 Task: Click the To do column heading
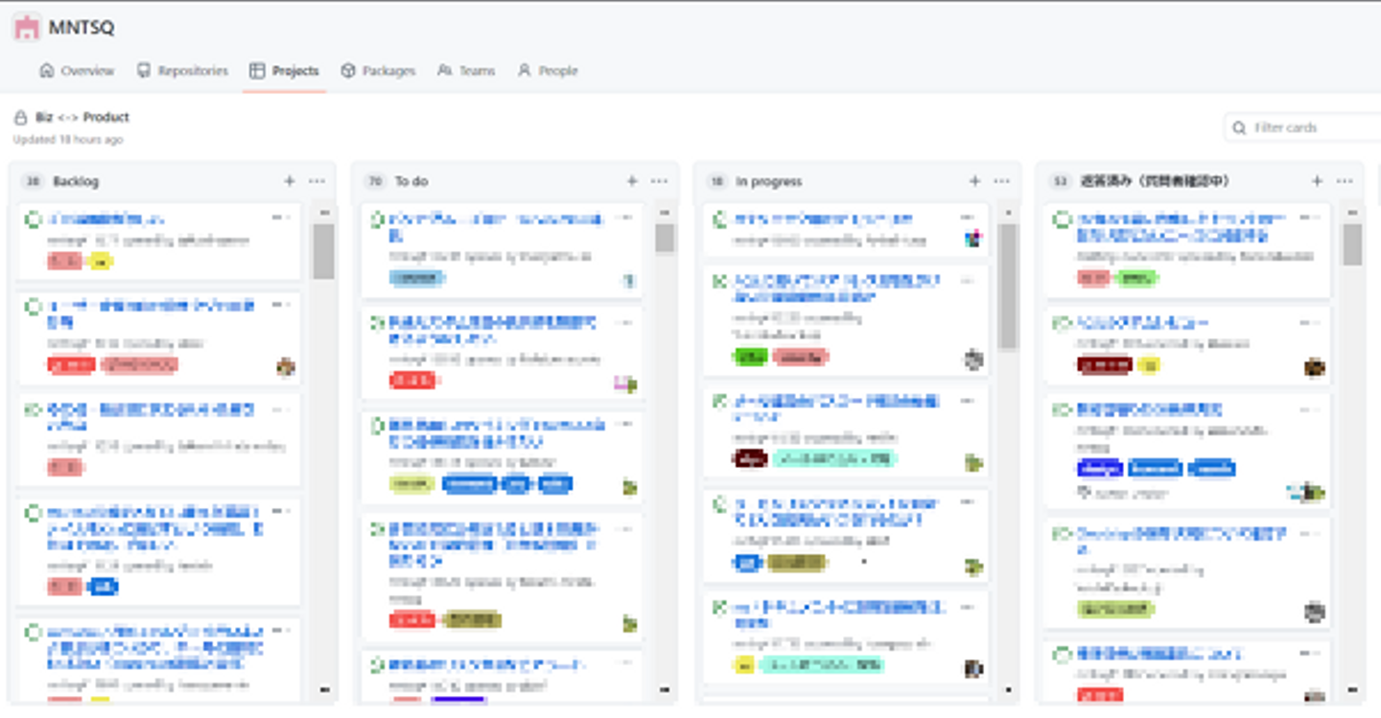click(x=411, y=181)
